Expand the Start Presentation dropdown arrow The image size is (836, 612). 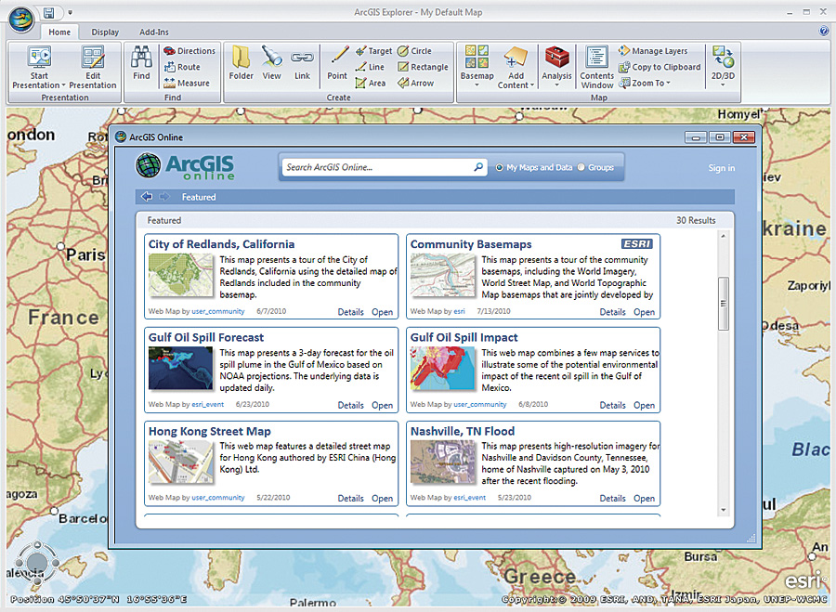pyautogui.click(x=63, y=85)
